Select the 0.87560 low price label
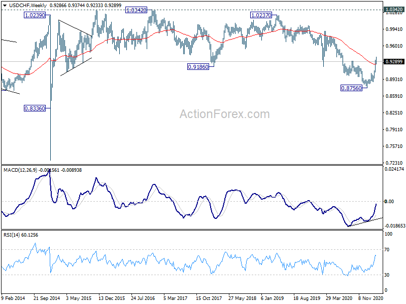406x304 pixels. [351, 88]
